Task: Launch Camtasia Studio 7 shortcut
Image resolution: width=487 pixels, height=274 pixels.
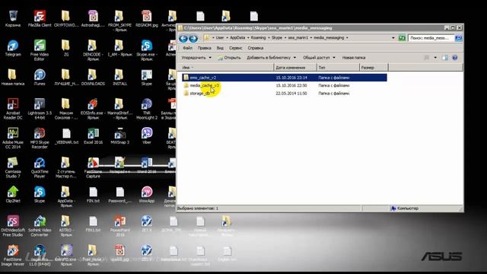Action: [x=13, y=167]
